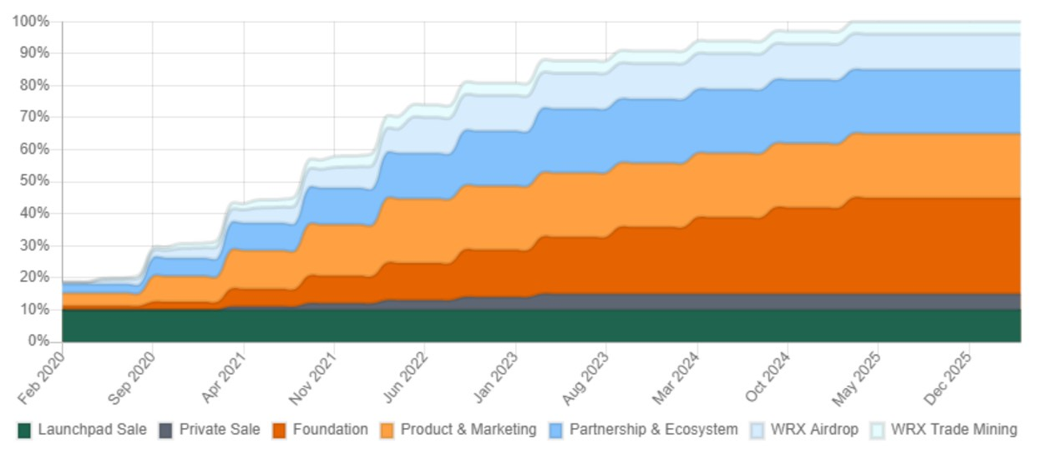Viewport: 1044px width, 455px height.
Task: Click the dark green Launchpad Sale chart area
Action: pyautogui.click(x=522, y=325)
